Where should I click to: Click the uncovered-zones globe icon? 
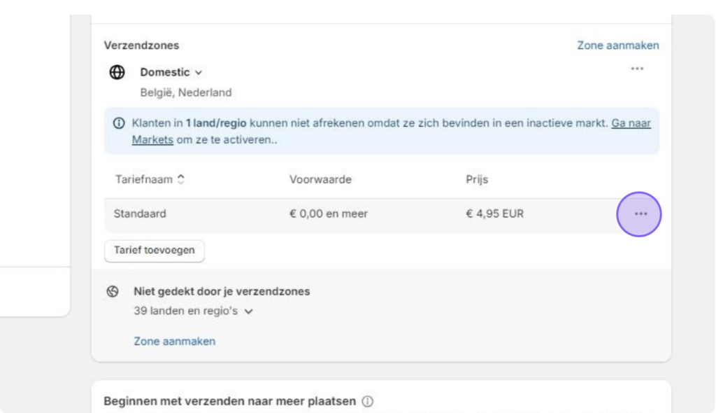113,291
